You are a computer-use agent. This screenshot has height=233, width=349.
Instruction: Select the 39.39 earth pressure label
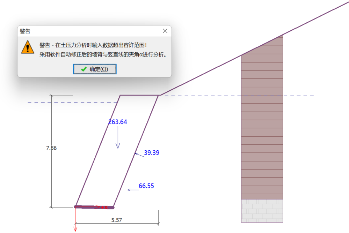coord(152,153)
